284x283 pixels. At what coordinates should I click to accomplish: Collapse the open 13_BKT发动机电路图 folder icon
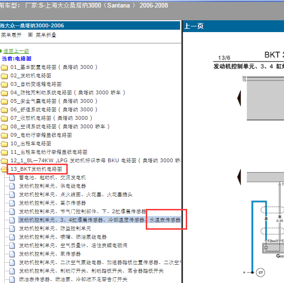point(4,169)
